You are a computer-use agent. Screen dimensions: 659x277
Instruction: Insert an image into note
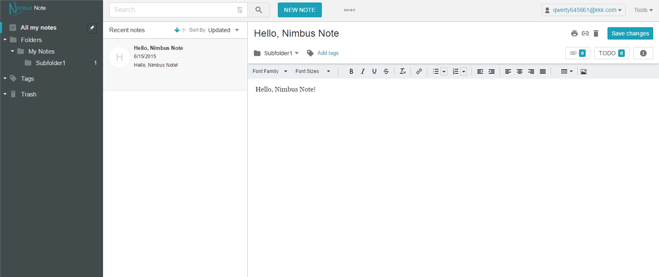click(584, 71)
